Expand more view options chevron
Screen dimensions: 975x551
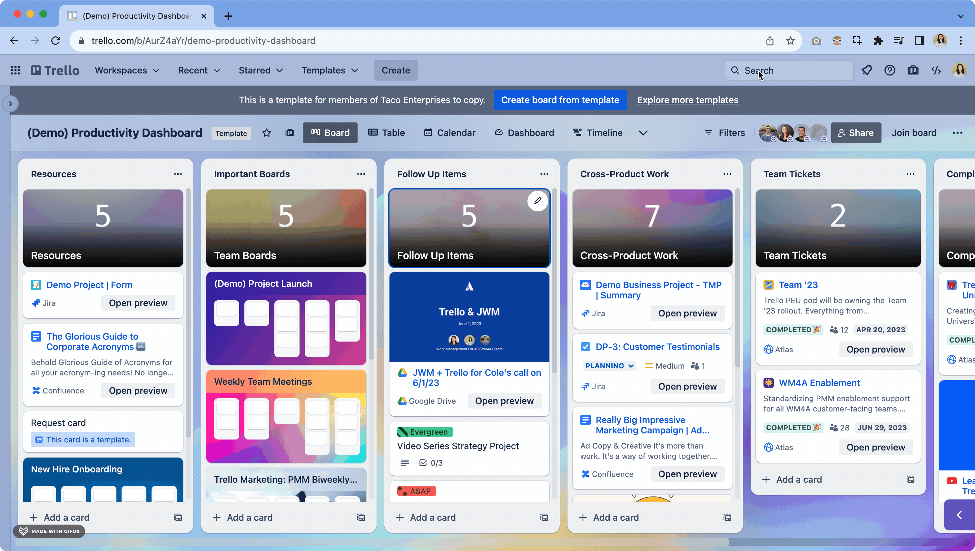coord(643,132)
